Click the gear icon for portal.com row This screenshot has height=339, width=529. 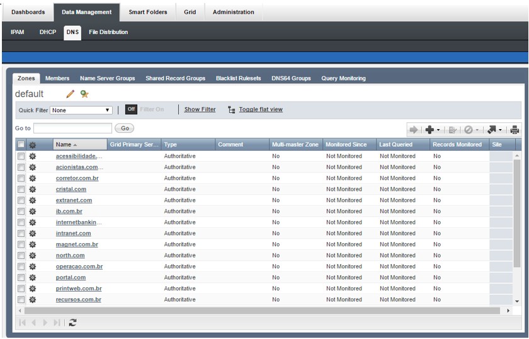33,277
